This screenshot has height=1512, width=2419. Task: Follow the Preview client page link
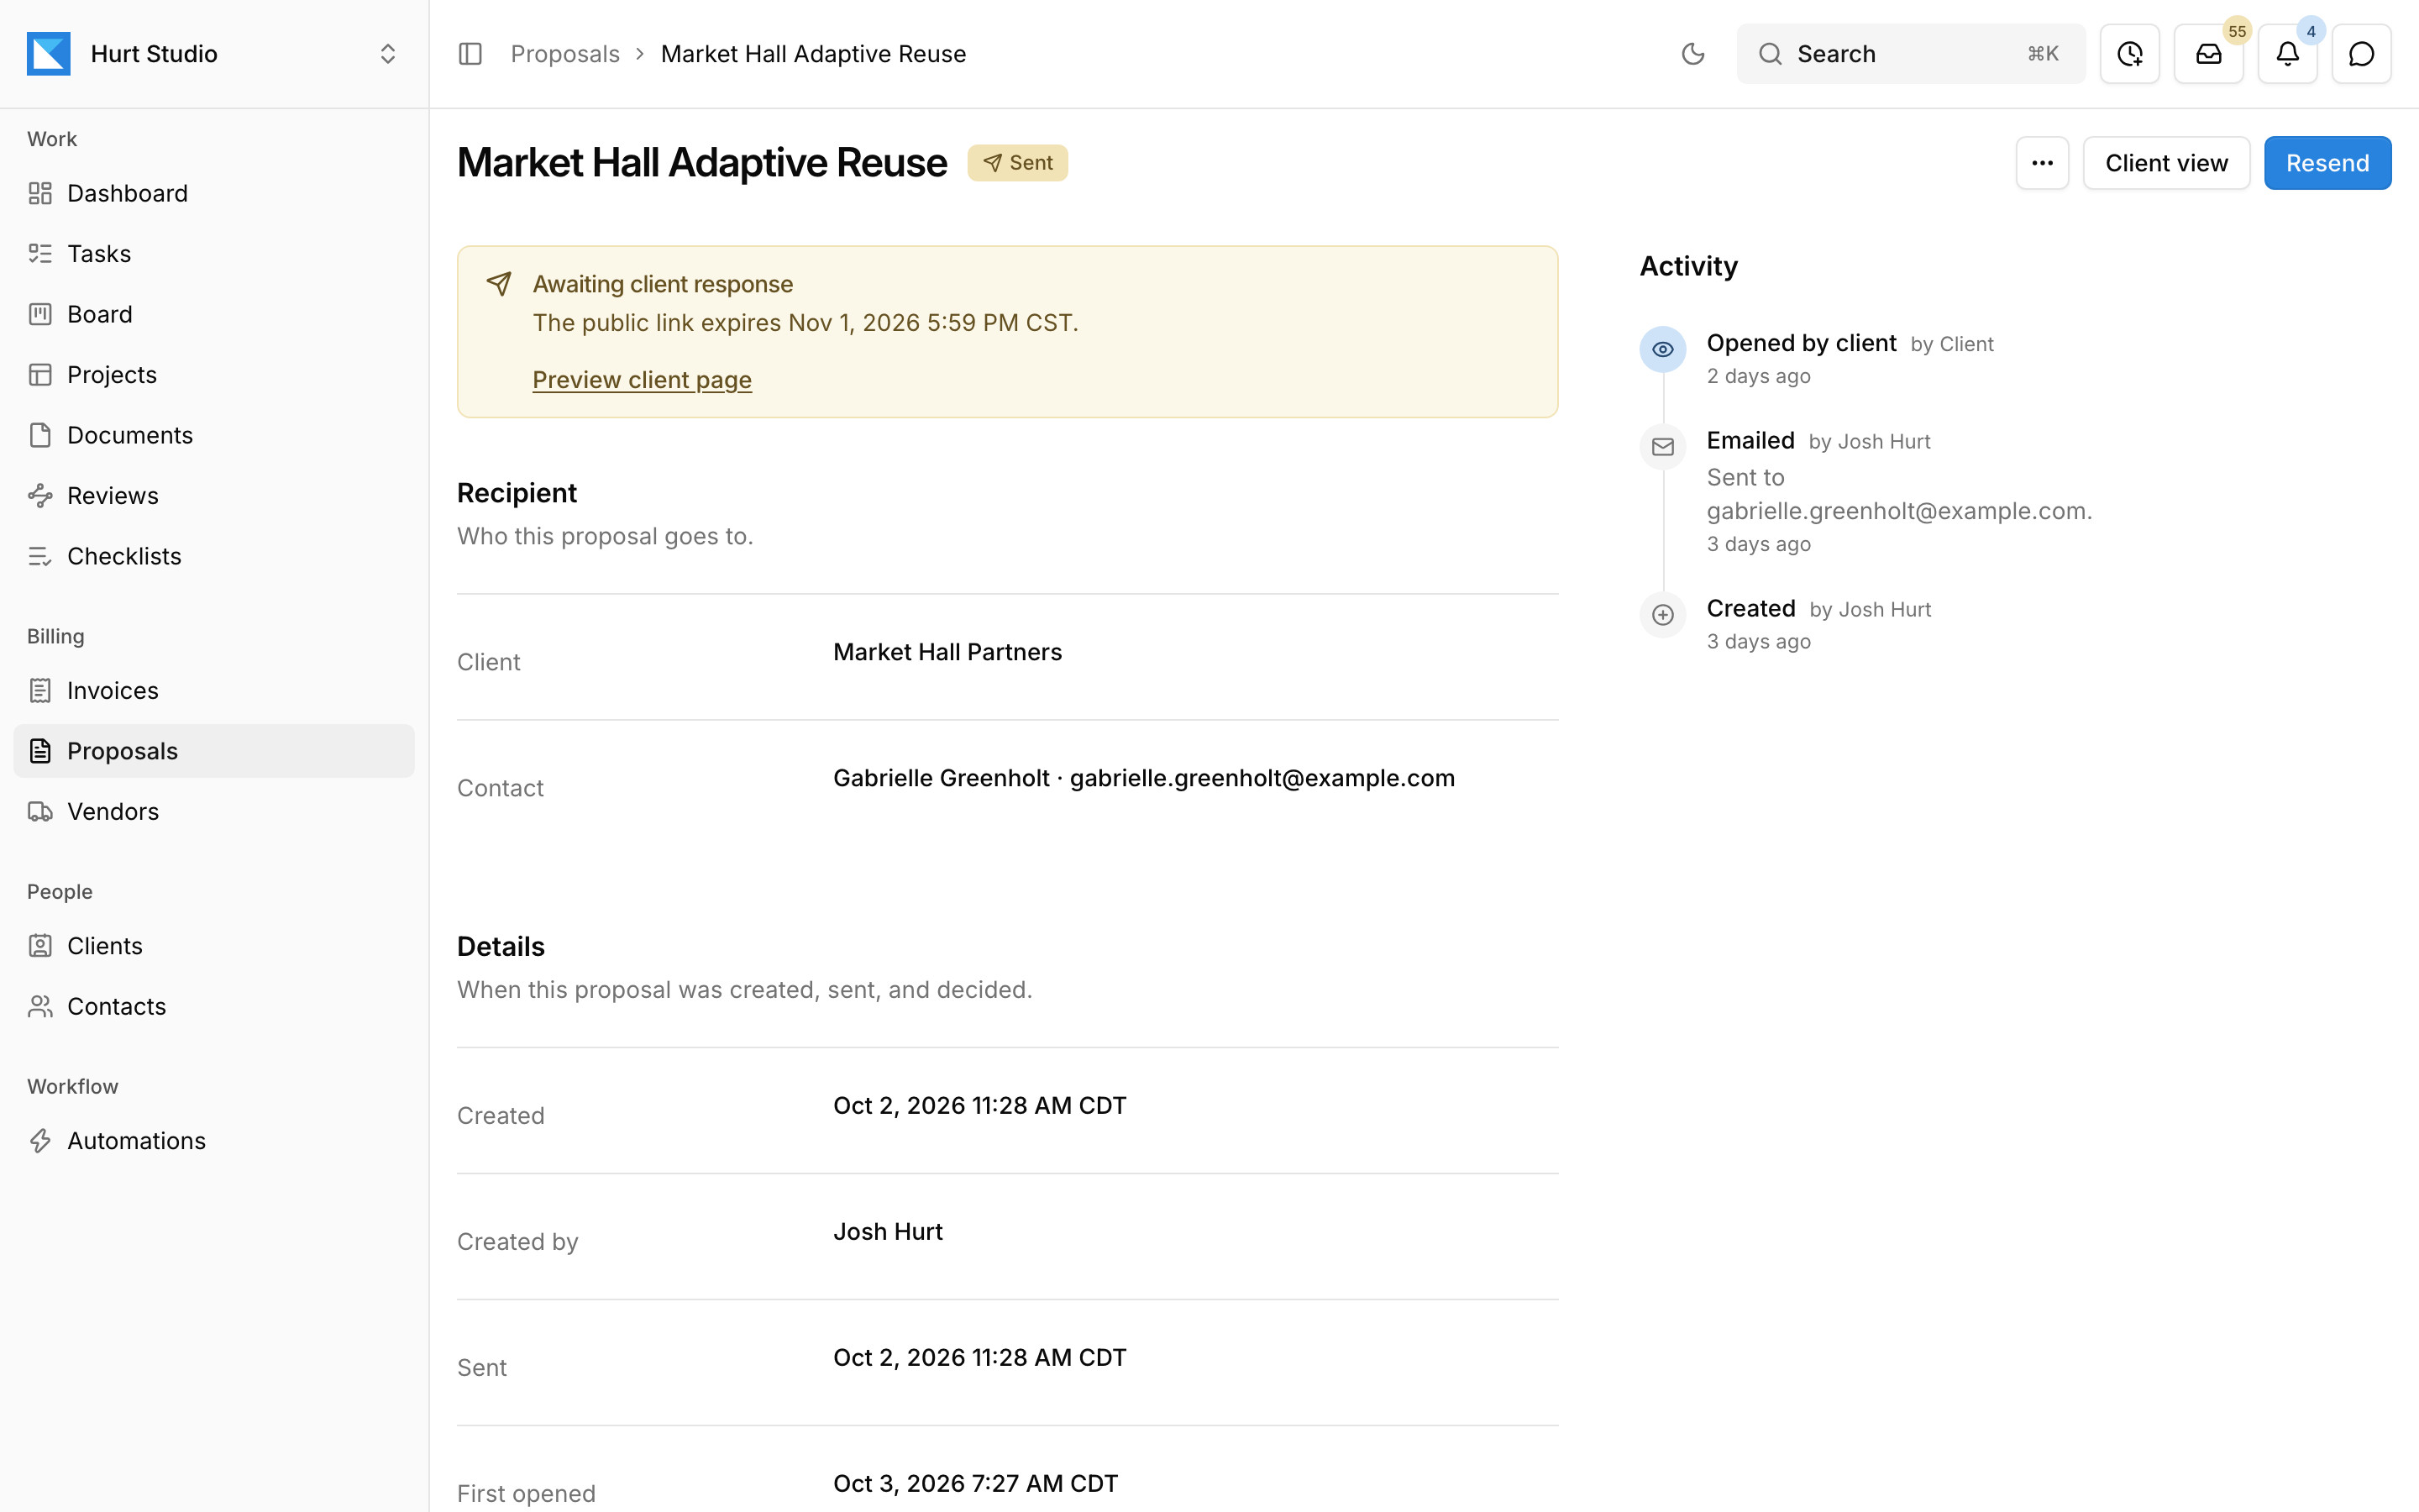point(642,380)
